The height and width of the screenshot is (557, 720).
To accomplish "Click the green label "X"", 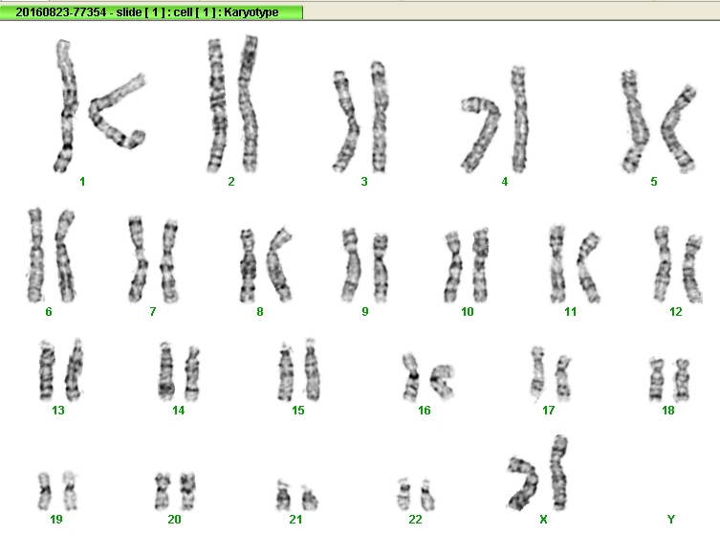I will (544, 520).
